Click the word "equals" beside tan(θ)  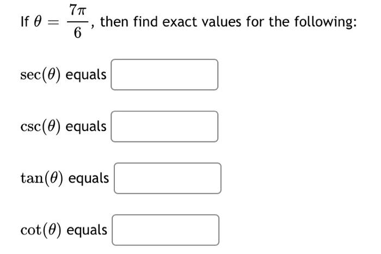(89, 179)
